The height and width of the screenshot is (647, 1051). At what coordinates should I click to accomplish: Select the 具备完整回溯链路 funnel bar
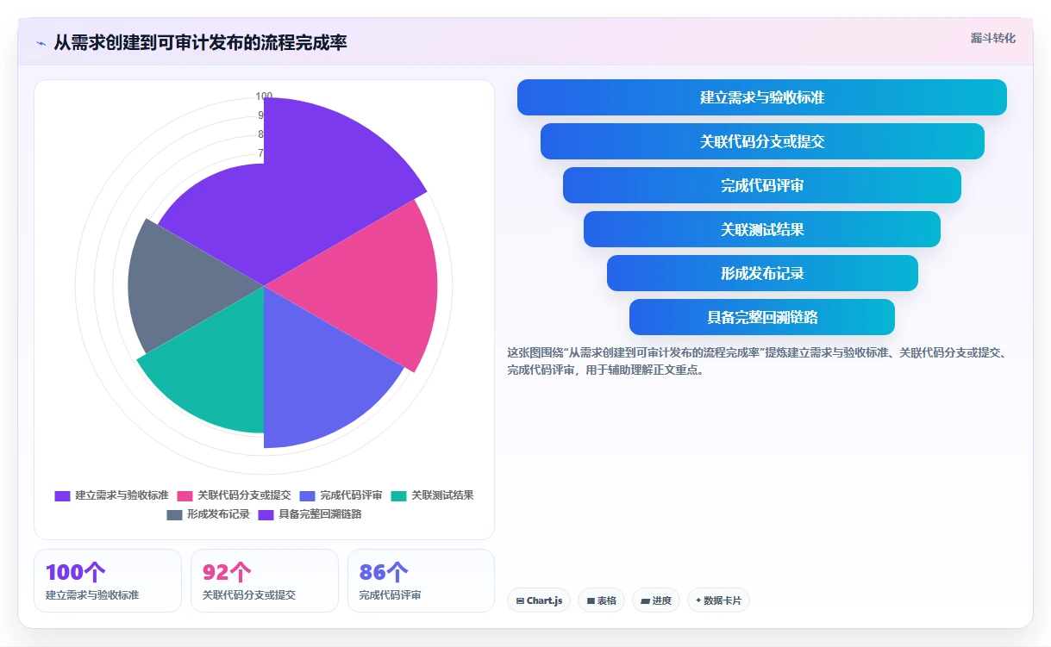pyautogui.click(x=762, y=317)
